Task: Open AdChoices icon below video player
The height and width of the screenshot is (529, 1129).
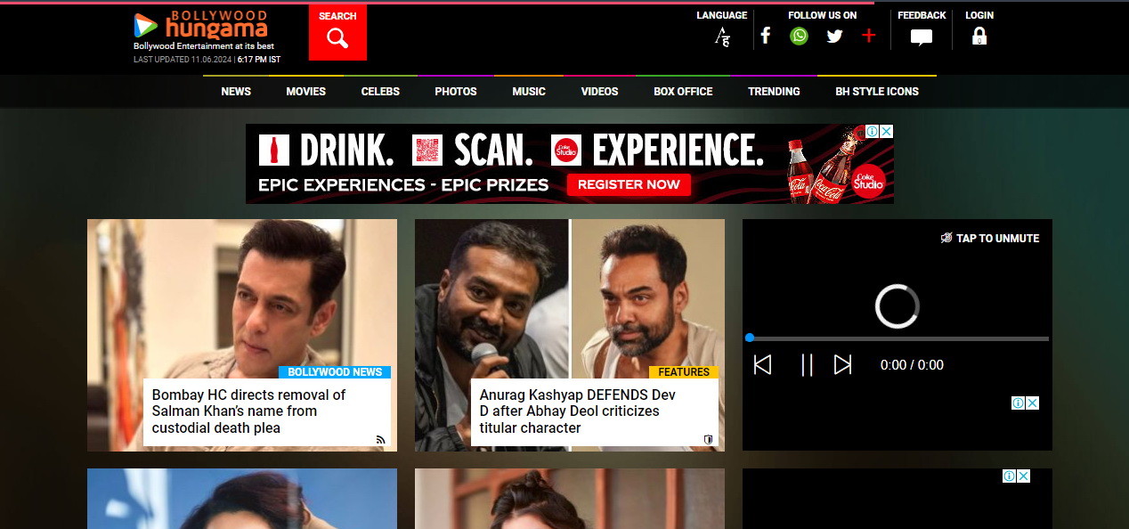Action: [1019, 403]
